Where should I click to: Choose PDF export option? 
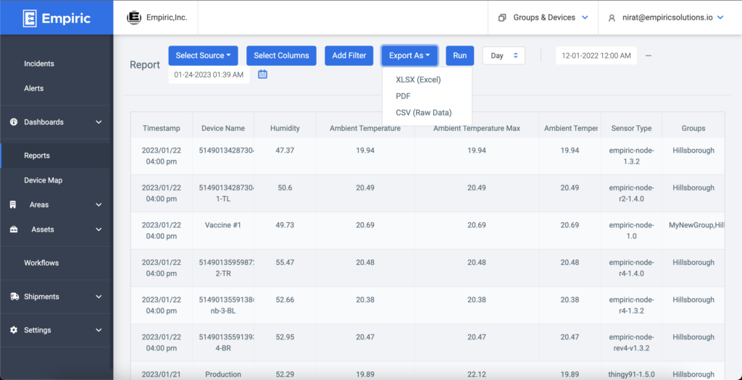[403, 96]
